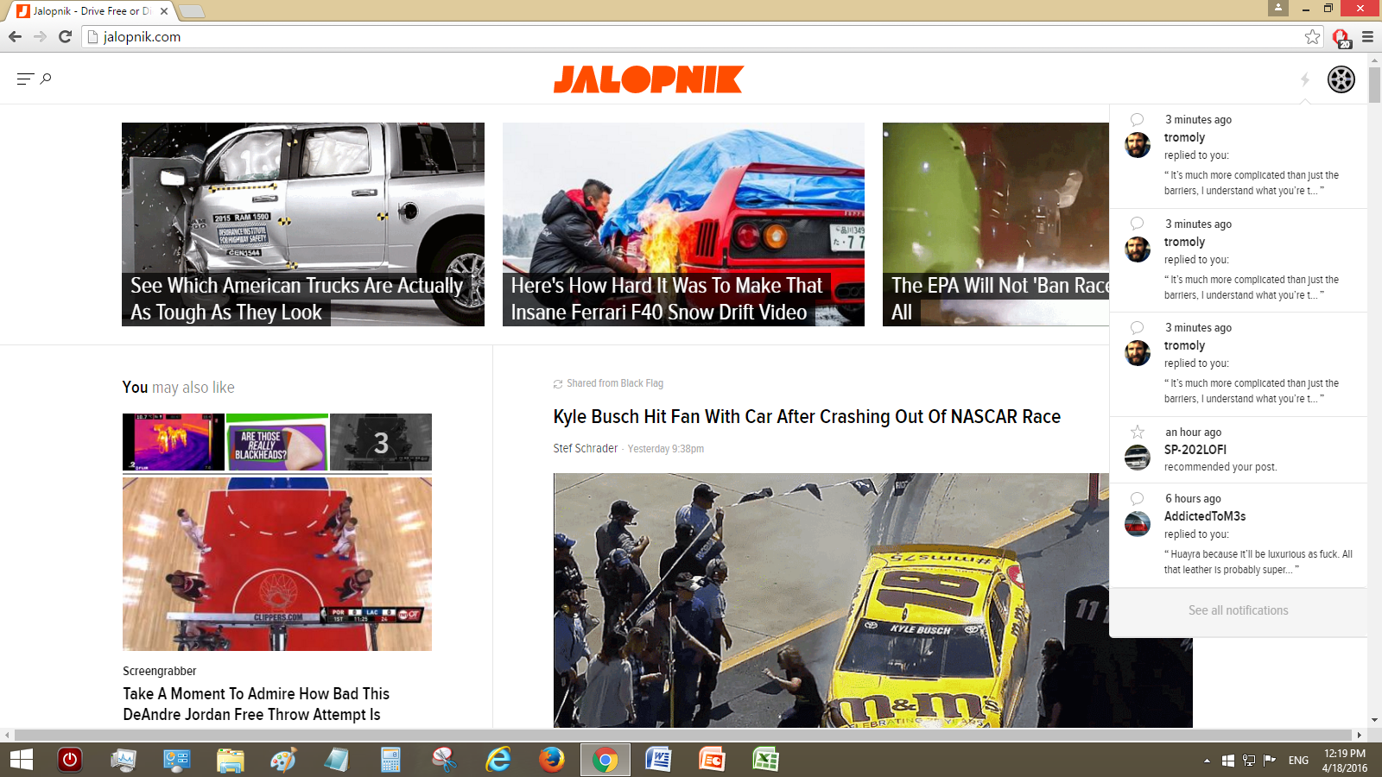The image size is (1382, 777).
Task: Click SP-202LOFI avatar picture
Action: pos(1138,458)
